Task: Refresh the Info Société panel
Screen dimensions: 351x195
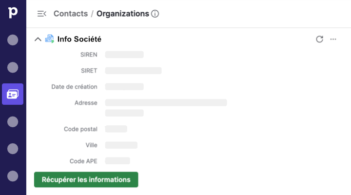Action: tap(320, 39)
